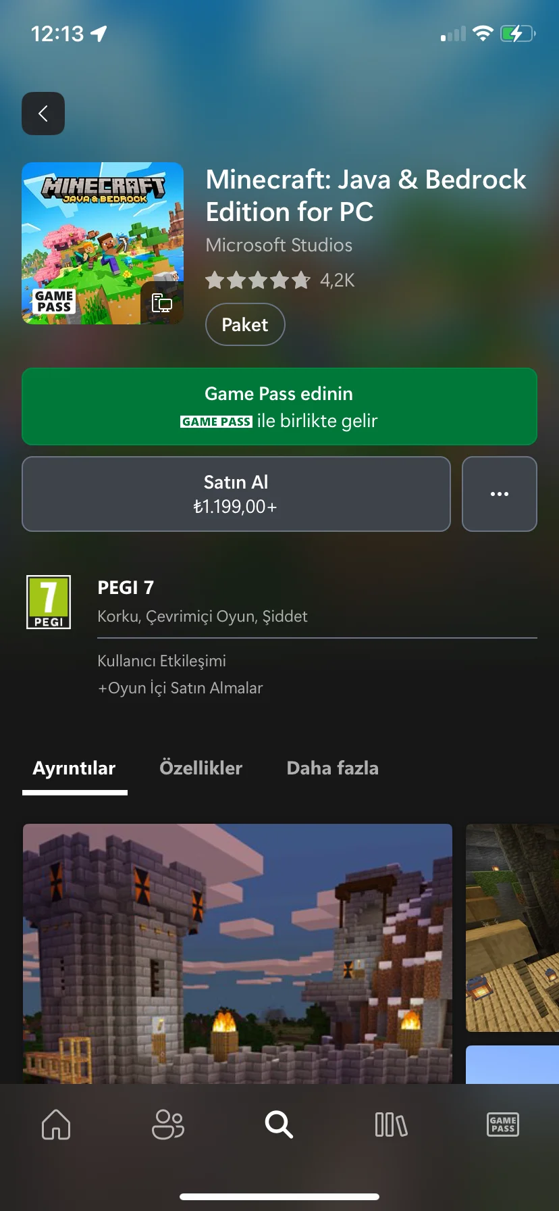Open the castle tower screenshot
The width and height of the screenshot is (559, 1211).
[x=238, y=954]
